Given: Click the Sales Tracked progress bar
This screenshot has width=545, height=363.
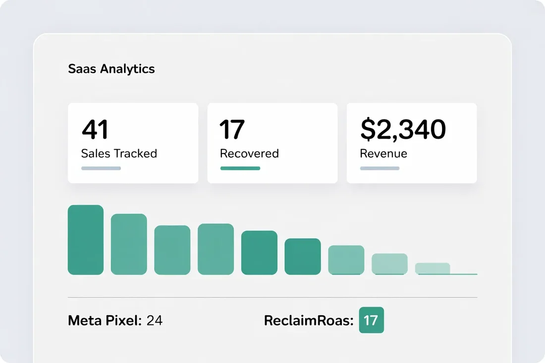Looking at the screenshot, I should tap(101, 168).
